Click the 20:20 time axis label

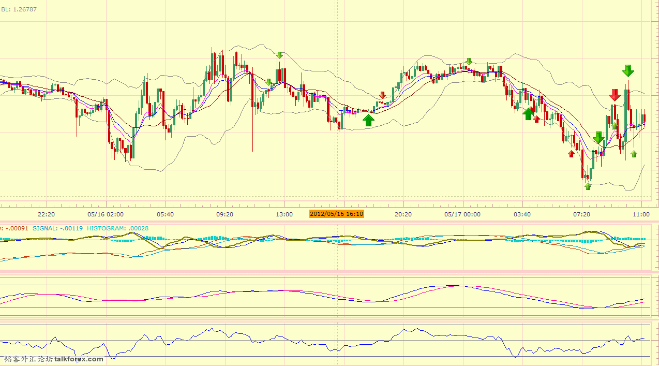pyautogui.click(x=403, y=214)
